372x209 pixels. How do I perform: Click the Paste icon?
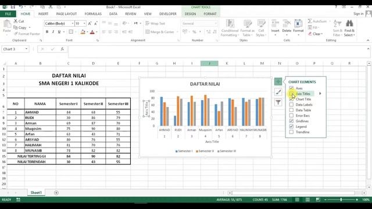point(7,24)
